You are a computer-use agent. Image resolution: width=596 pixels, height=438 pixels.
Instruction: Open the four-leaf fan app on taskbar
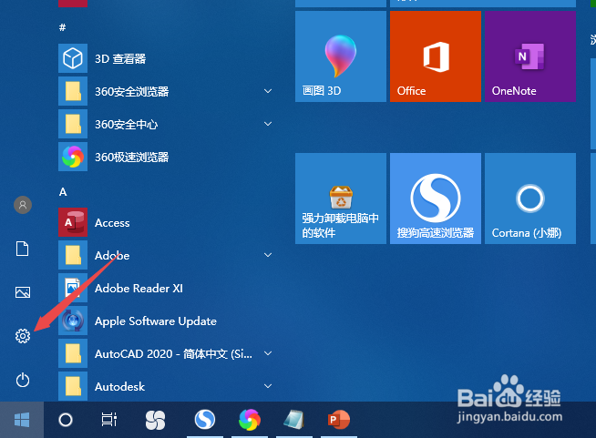(155, 420)
